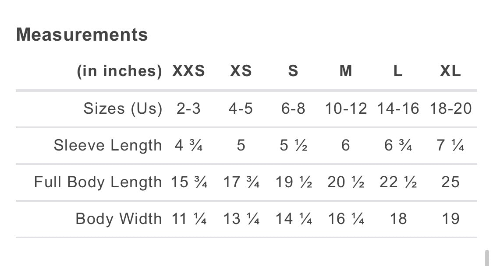Click the 10-12 US size cell
This screenshot has height=266, width=493.
(346, 108)
